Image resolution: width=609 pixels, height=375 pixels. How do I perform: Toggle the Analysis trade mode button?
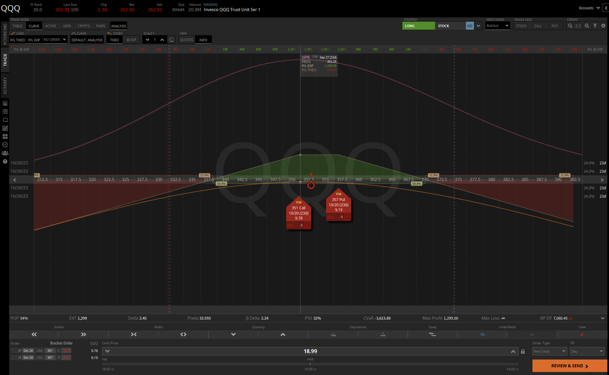[119, 26]
